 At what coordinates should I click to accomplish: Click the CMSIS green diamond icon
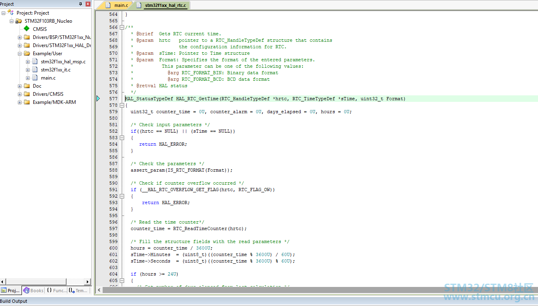coord(27,29)
